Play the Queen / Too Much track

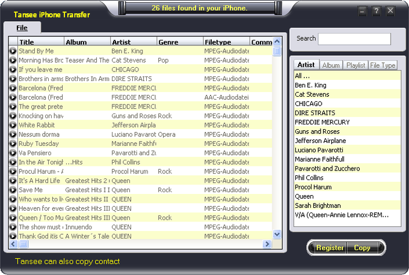click(13, 218)
